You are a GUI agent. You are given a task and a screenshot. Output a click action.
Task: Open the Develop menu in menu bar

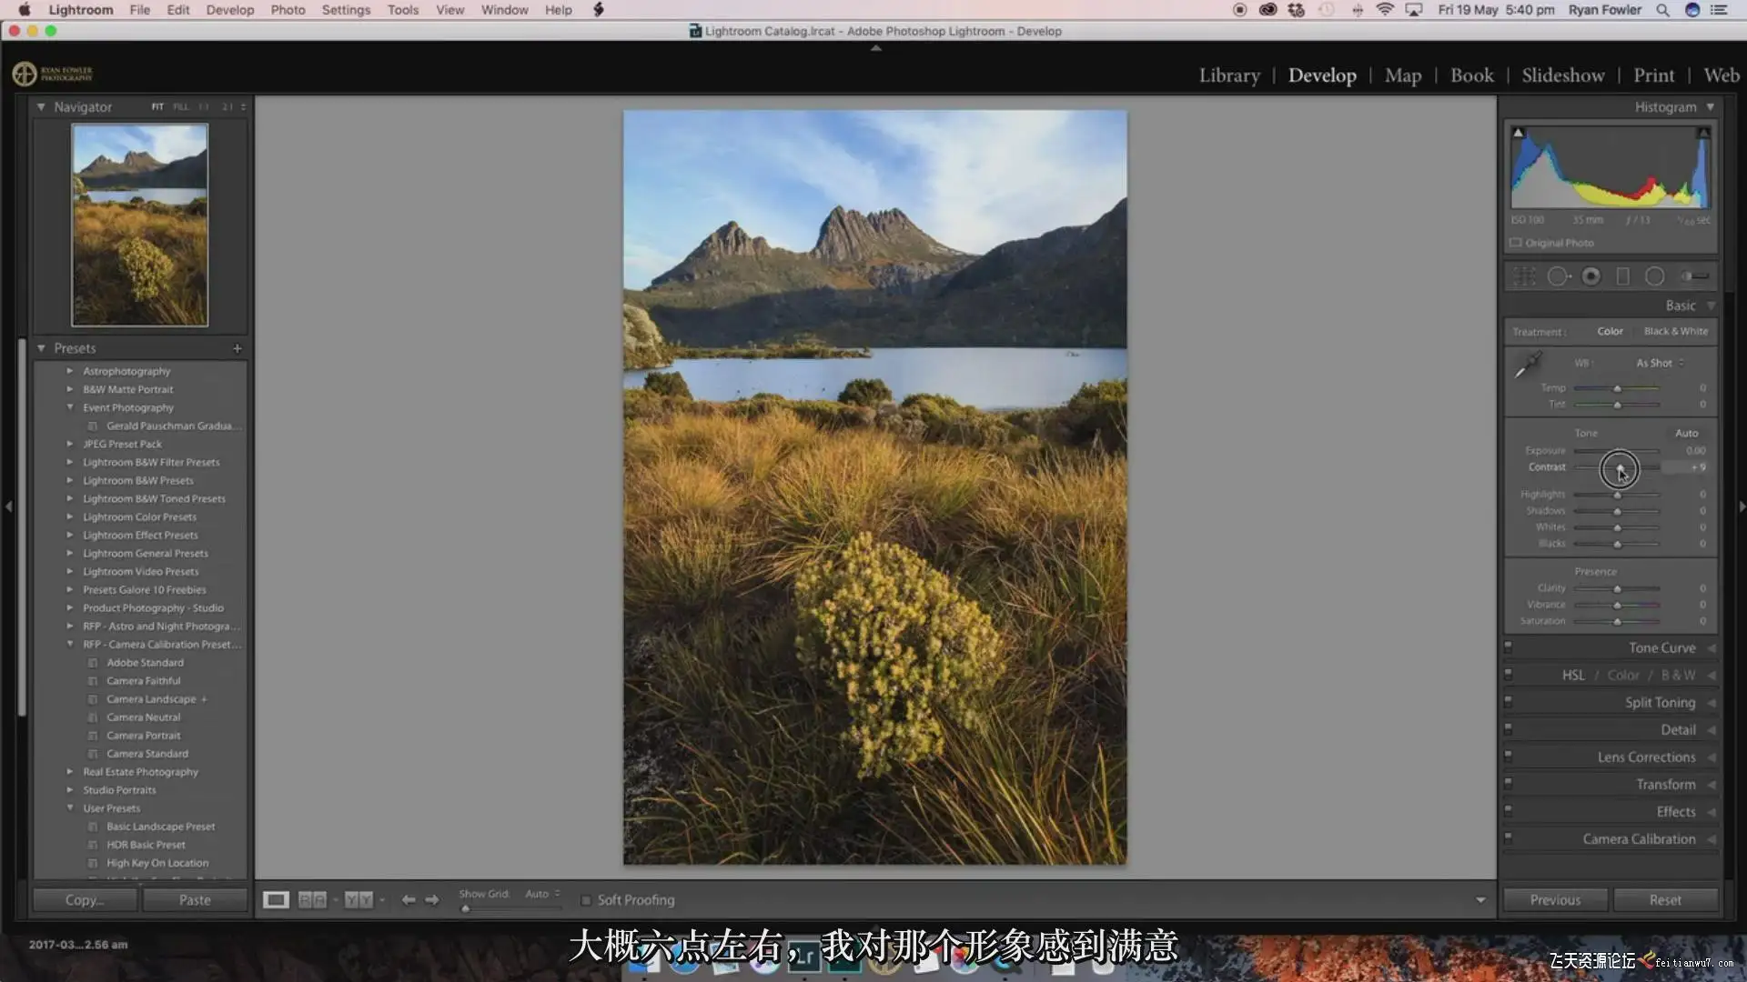click(229, 10)
